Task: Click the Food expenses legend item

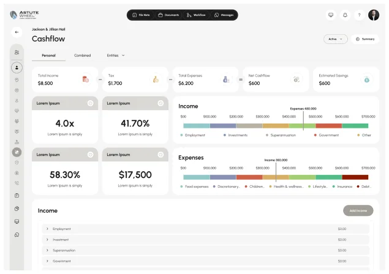Action: (x=194, y=187)
